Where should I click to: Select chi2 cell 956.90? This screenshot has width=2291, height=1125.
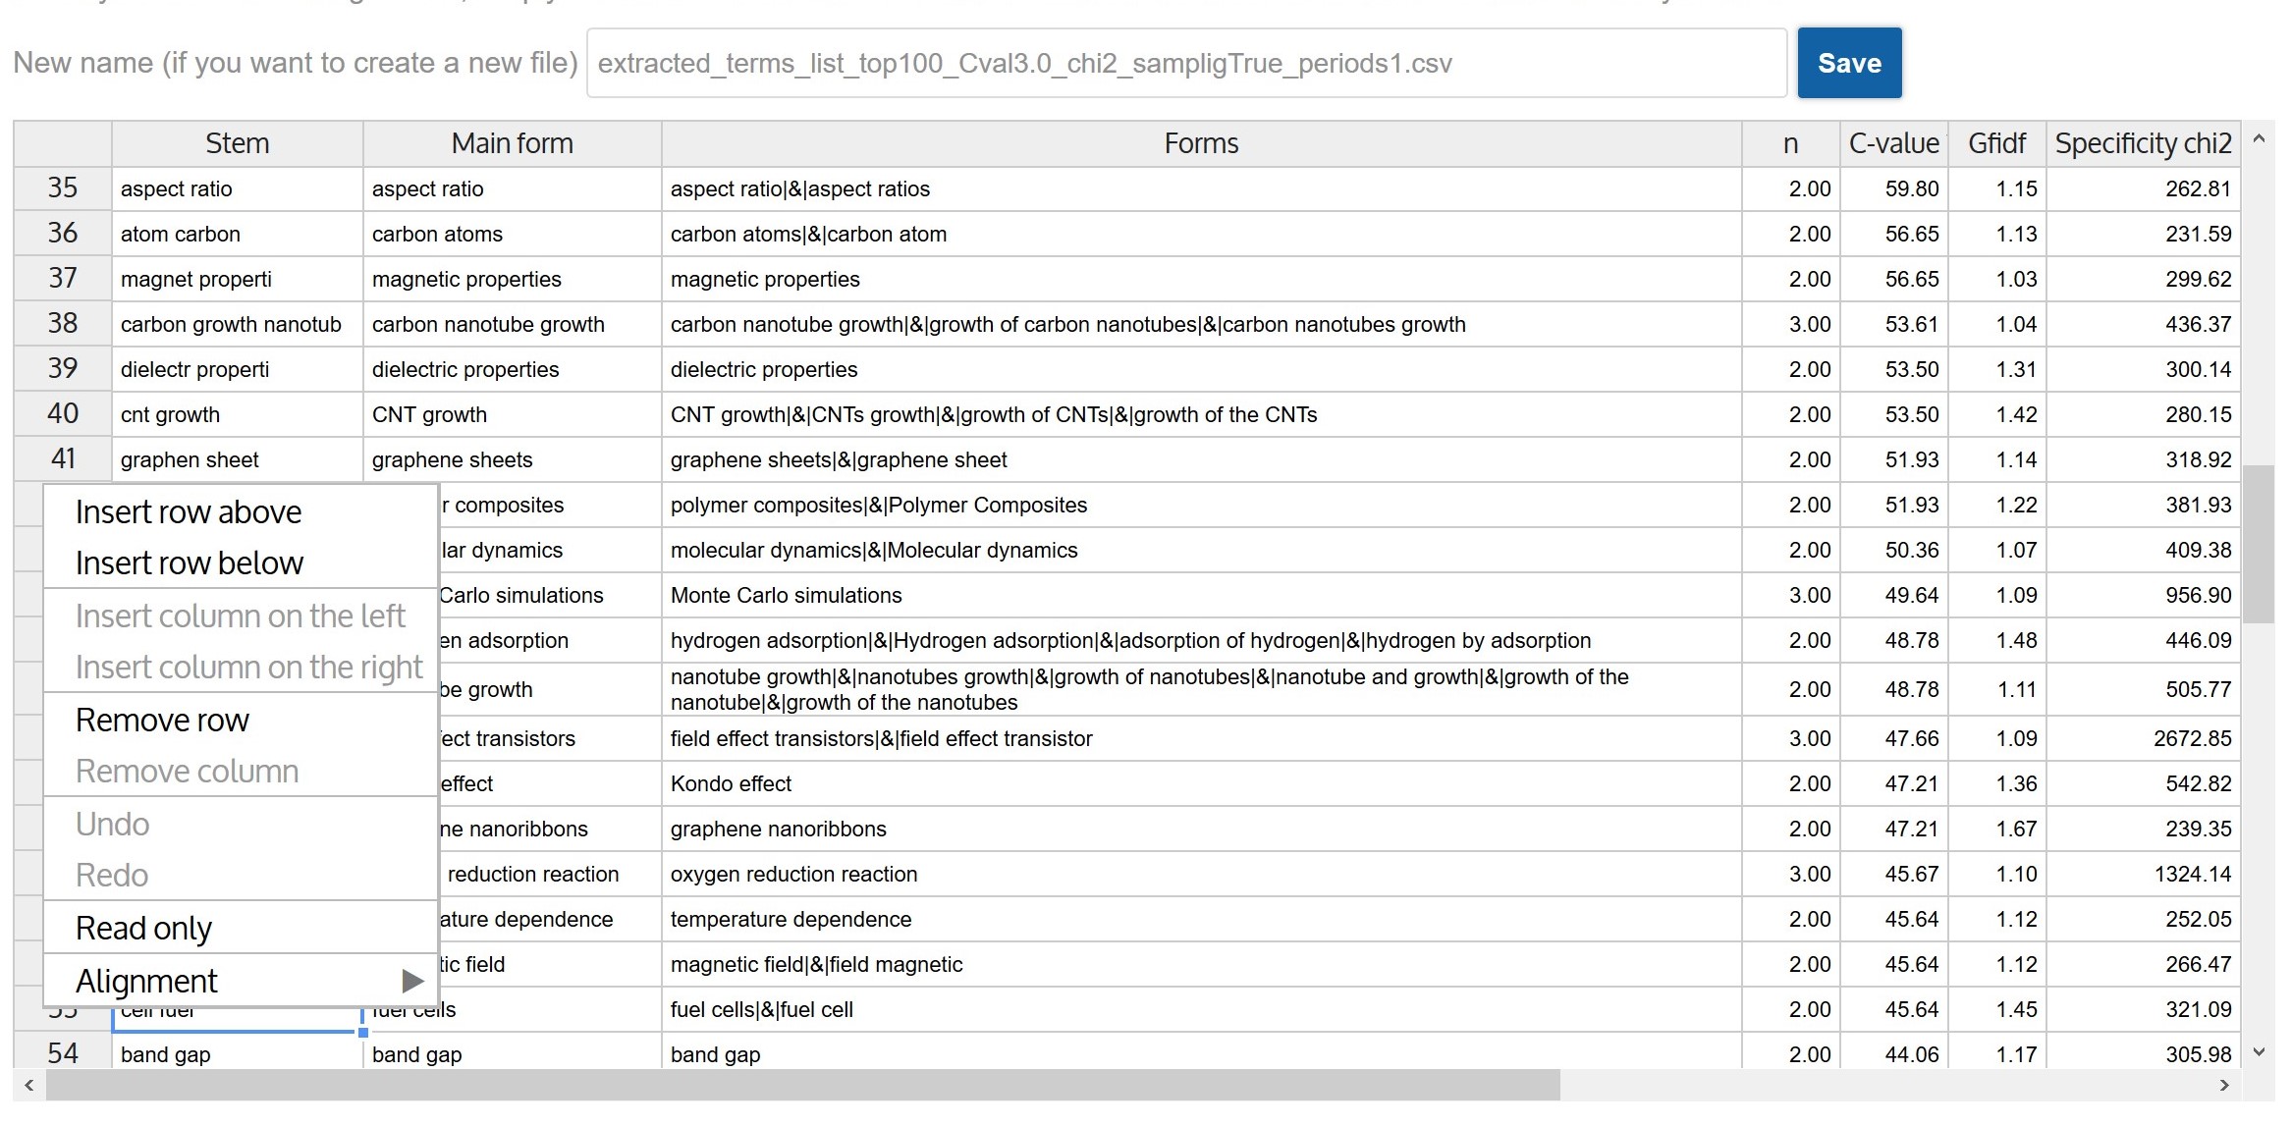click(x=2144, y=595)
